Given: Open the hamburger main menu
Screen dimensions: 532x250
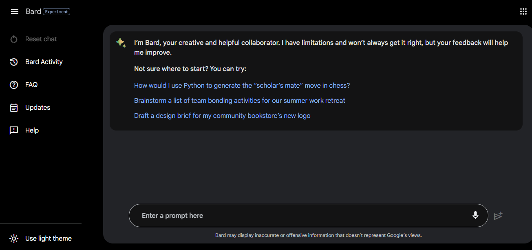Looking at the screenshot, I should (x=15, y=11).
